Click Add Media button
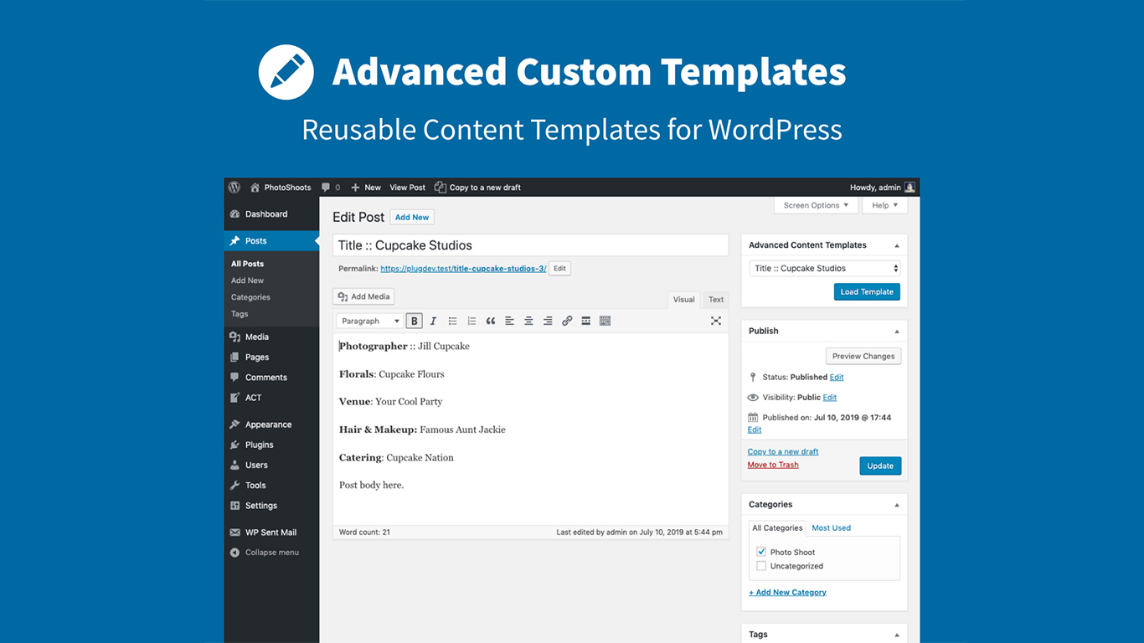1144x643 pixels. [x=363, y=296]
